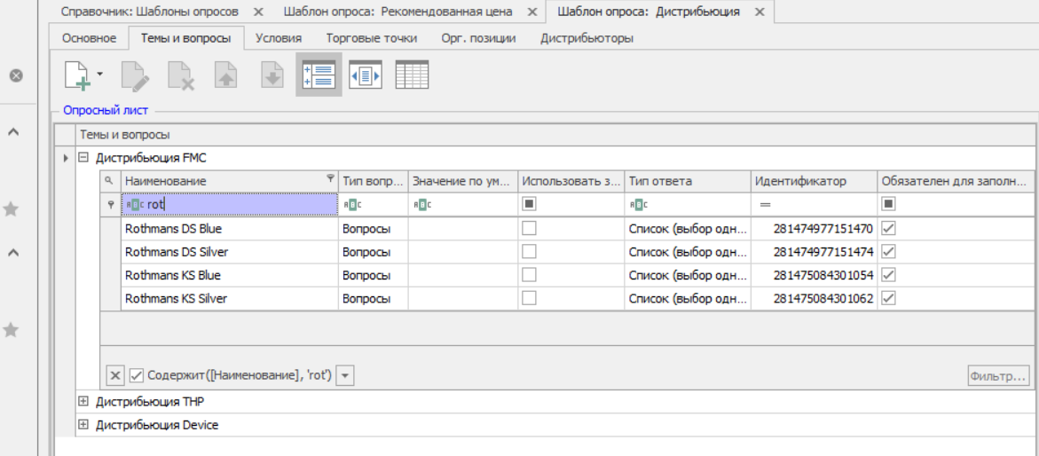Select the table grid view icon

click(x=413, y=75)
